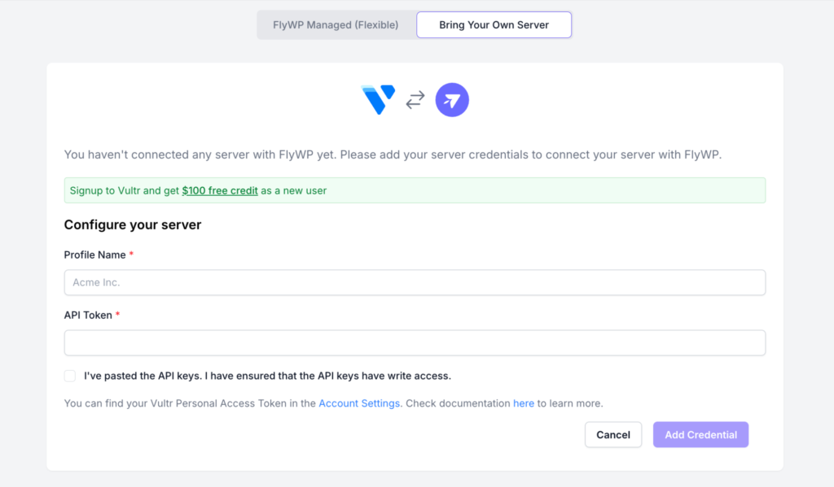The height and width of the screenshot is (487, 834).
Task: Click the 'You haven't connected any server' message
Action: [x=393, y=154]
